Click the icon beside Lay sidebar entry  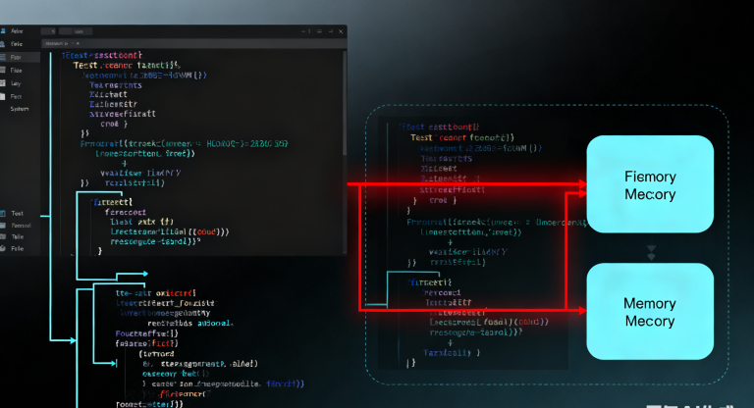tap(5, 83)
